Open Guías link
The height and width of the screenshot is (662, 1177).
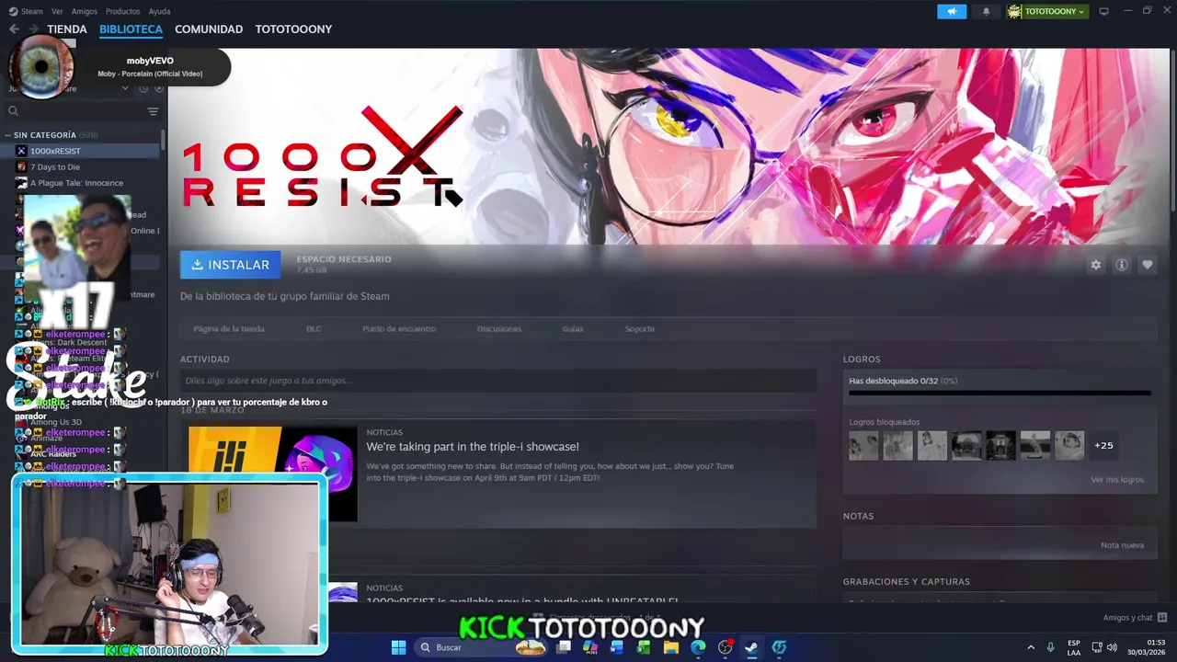point(573,328)
